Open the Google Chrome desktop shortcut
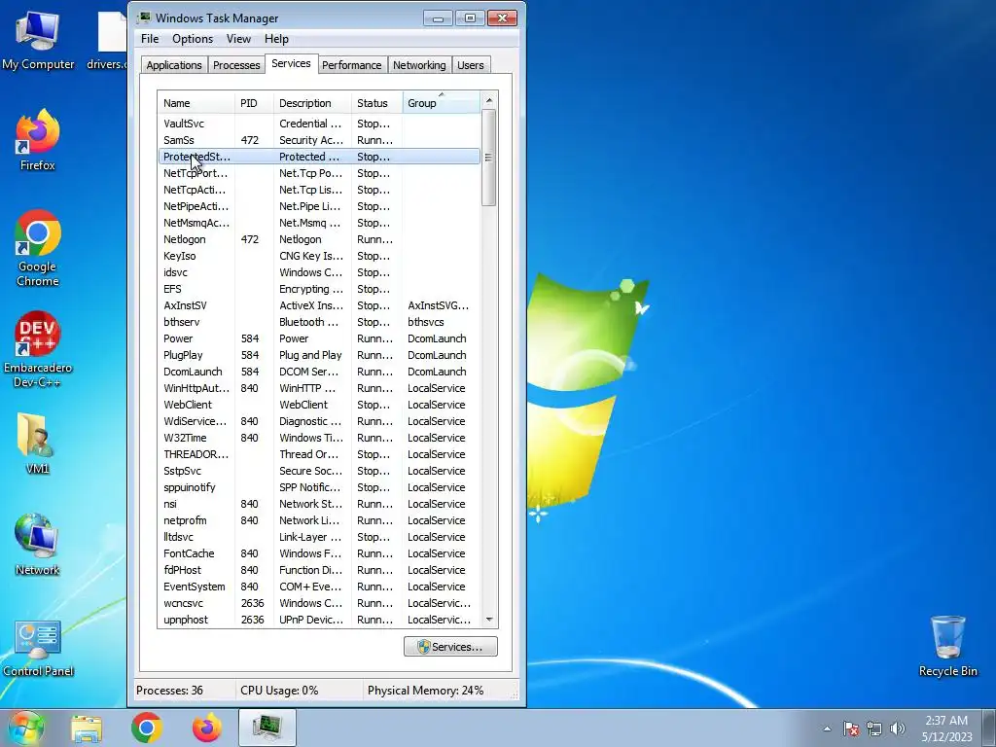996x747 pixels. click(x=38, y=248)
